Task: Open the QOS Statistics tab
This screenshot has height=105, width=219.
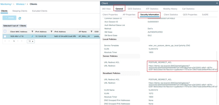Action: click(x=134, y=9)
